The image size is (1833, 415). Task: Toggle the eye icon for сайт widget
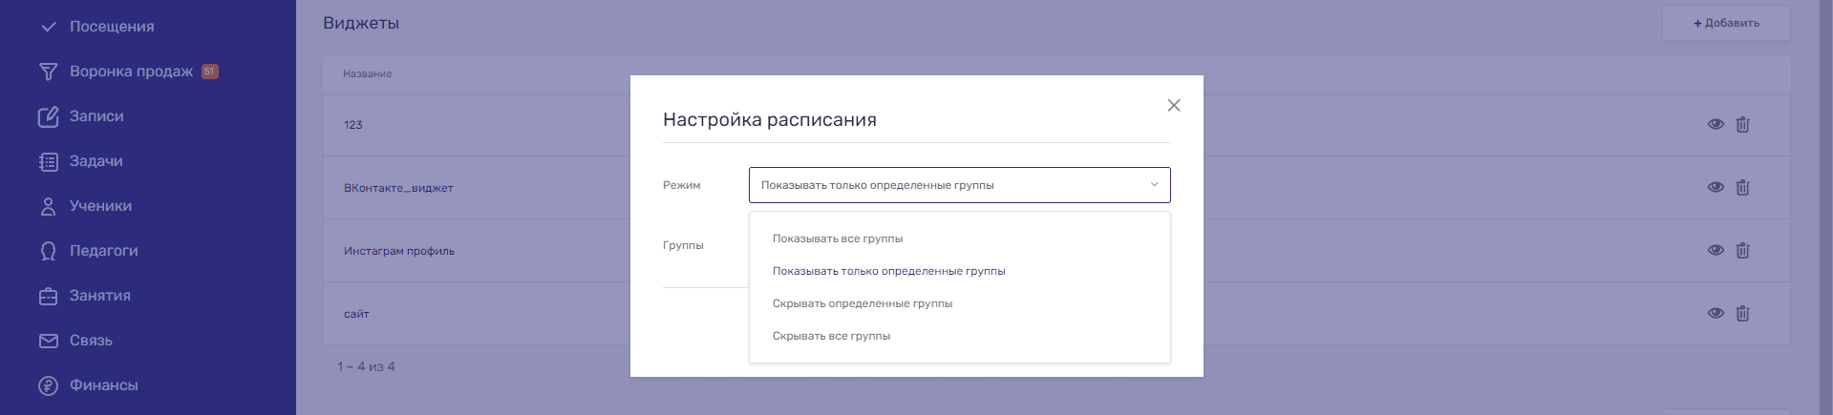tap(1716, 313)
